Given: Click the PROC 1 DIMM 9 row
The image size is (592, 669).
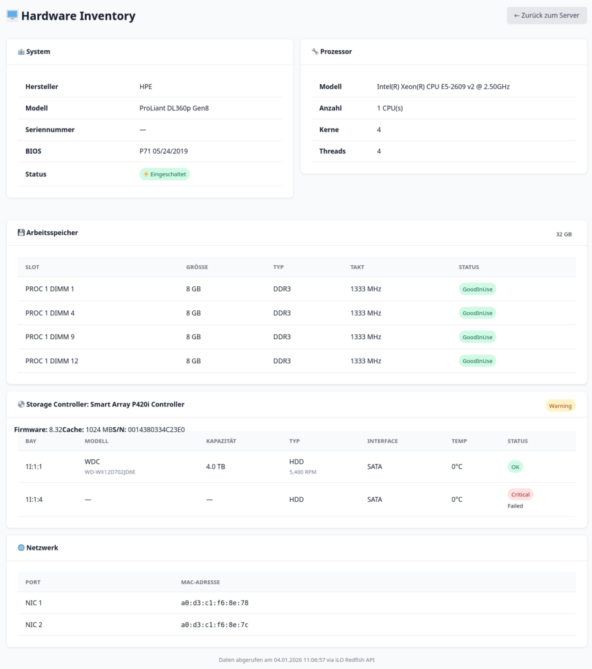Looking at the screenshot, I should (x=50, y=337).
